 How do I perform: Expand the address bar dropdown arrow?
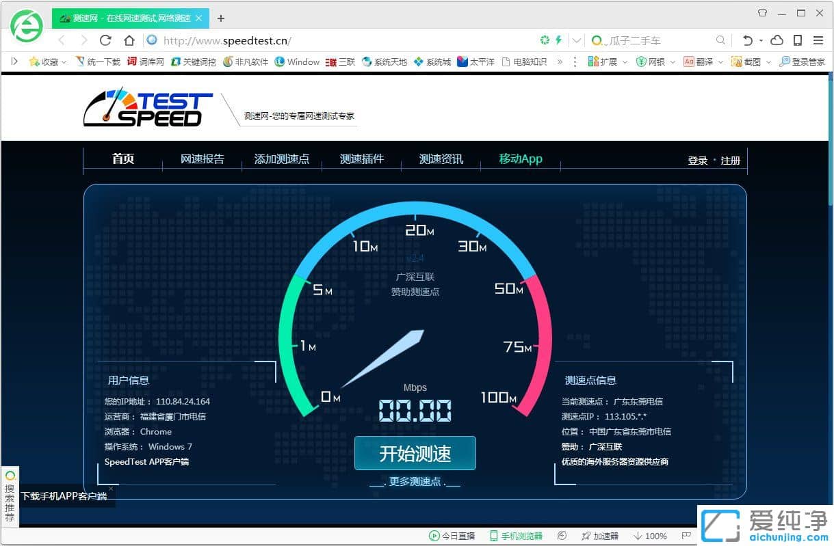tap(575, 40)
